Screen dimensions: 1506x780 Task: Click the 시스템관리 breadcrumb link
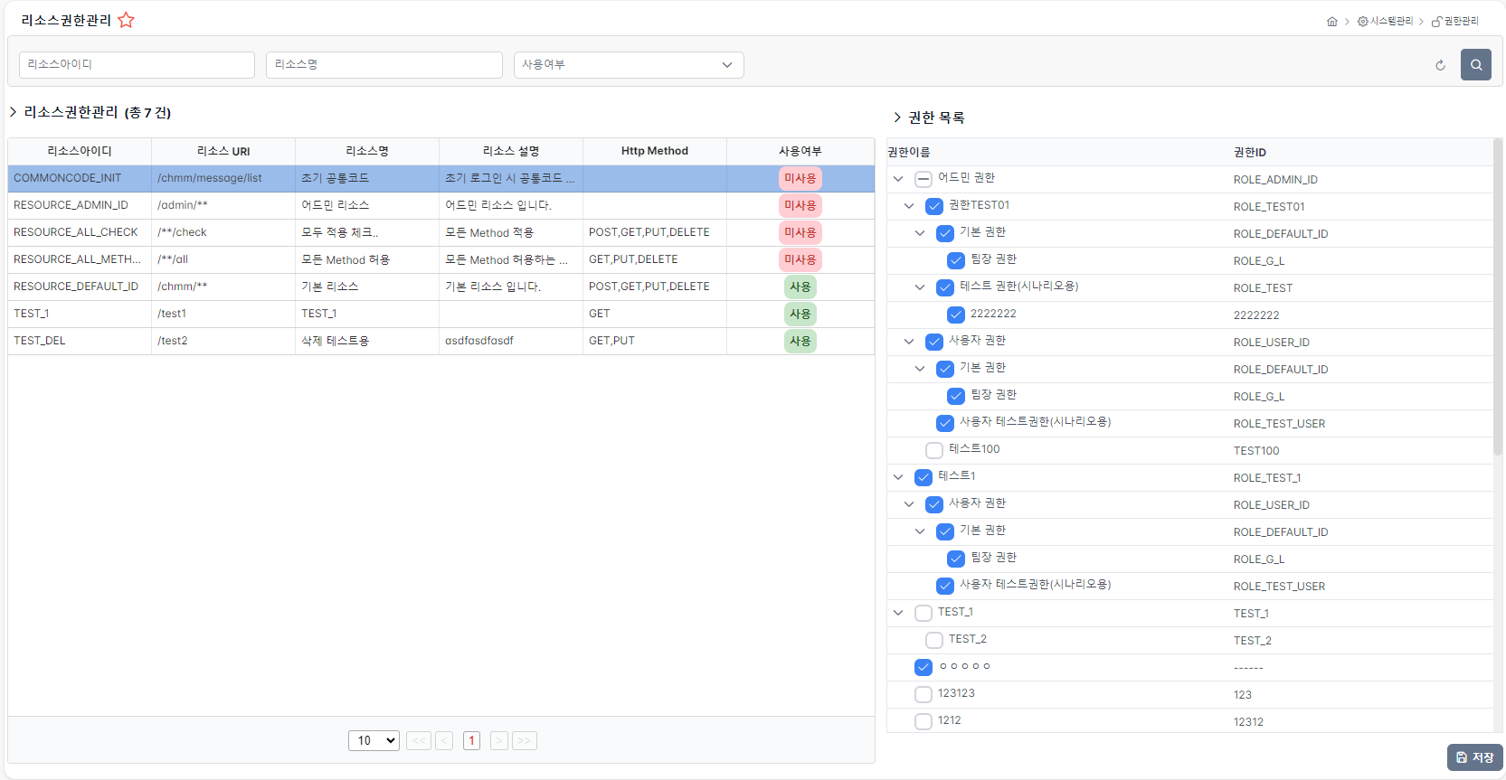[1391, 22]
